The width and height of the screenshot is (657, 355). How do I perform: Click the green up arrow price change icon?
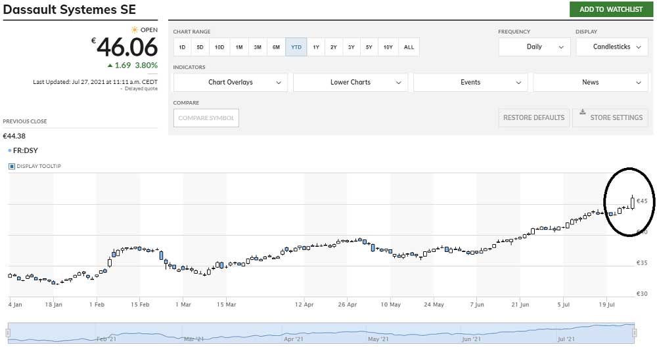point(110,66)
